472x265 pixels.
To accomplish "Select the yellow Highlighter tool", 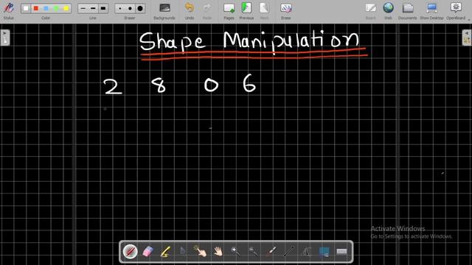I will 165,252.
